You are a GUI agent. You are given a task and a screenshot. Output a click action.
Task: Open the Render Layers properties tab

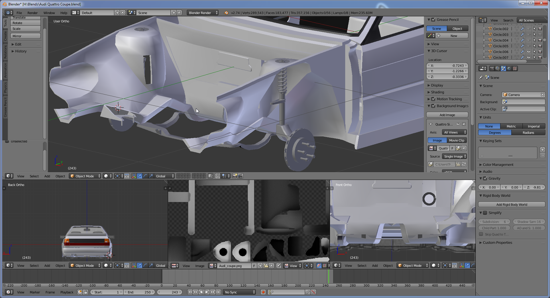pos(498,68)
